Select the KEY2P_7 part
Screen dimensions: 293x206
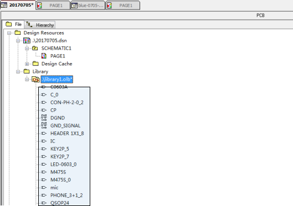[60, 156]
